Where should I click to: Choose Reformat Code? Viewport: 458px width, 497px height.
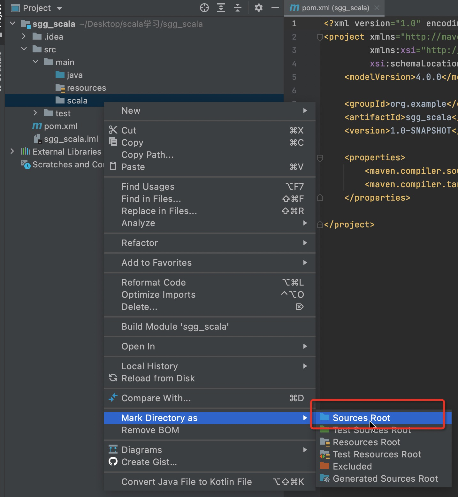[x=210, y=282]
